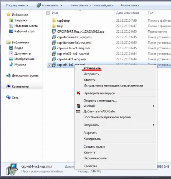Open the Упорядочить dropdown
This screenshot has width=171, height=179.
tap(17, 5)
